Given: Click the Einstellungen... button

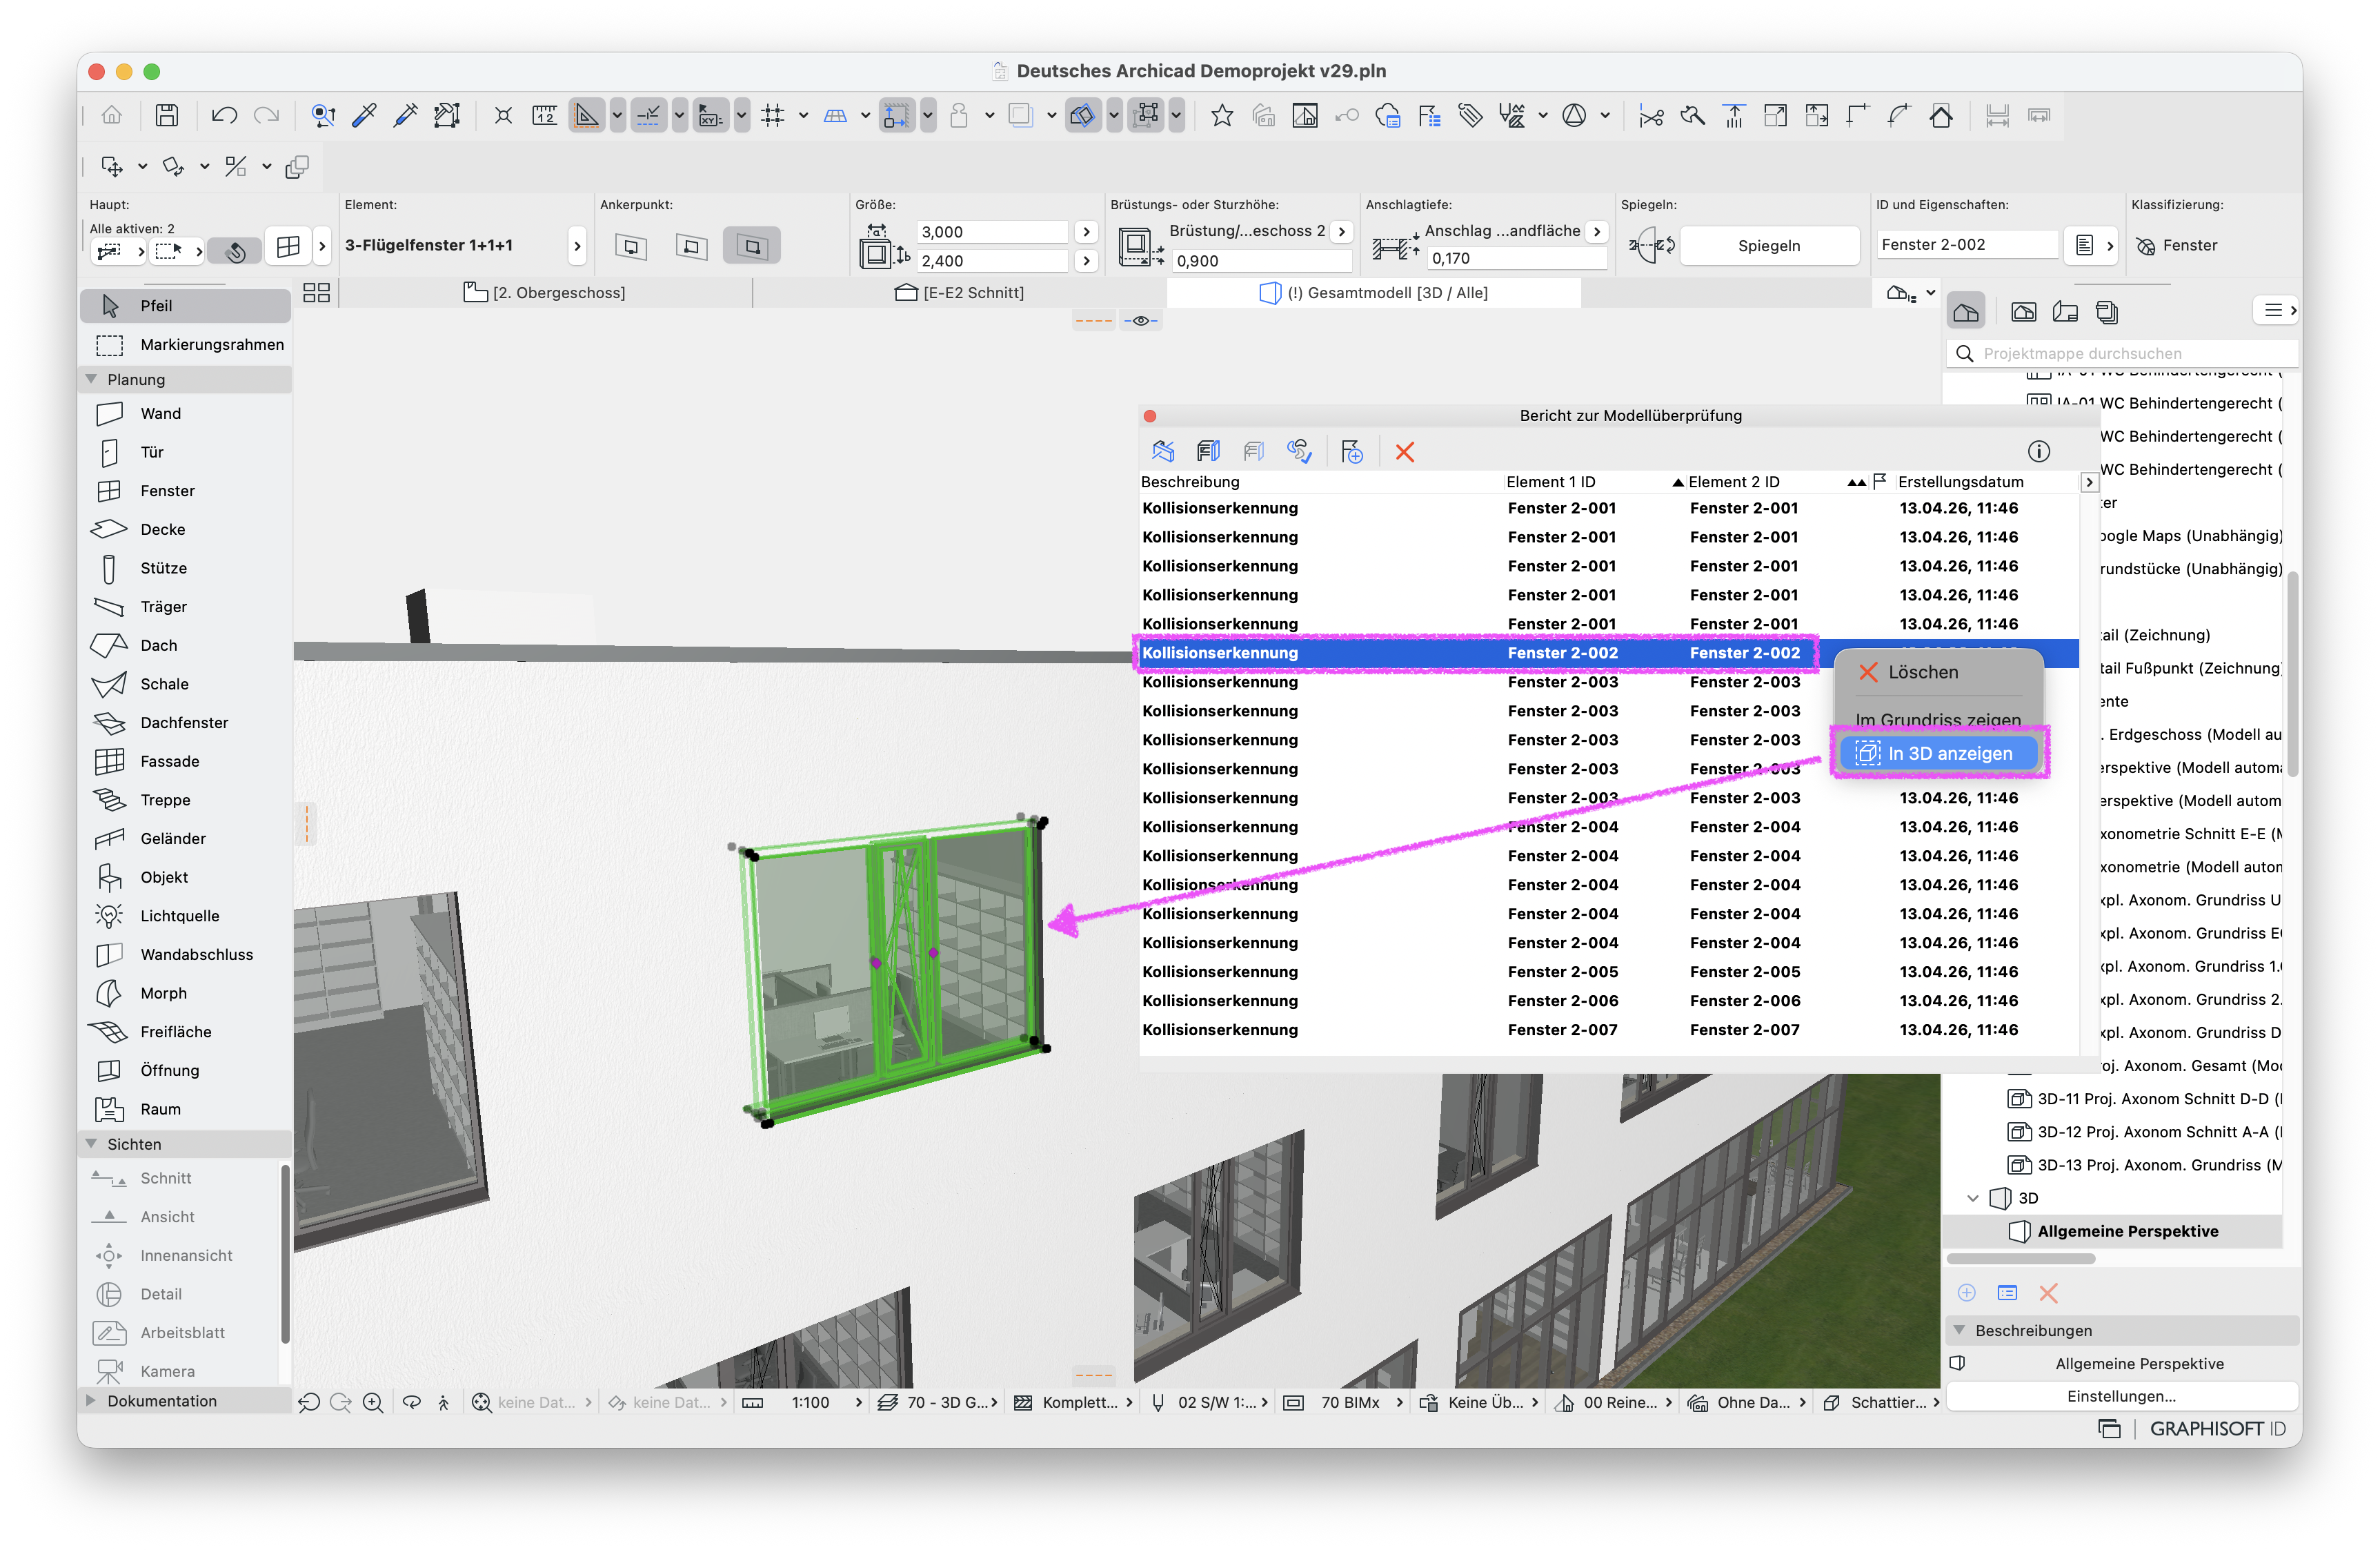Looking at the screenshot, I should [x=2121, y=1397].
